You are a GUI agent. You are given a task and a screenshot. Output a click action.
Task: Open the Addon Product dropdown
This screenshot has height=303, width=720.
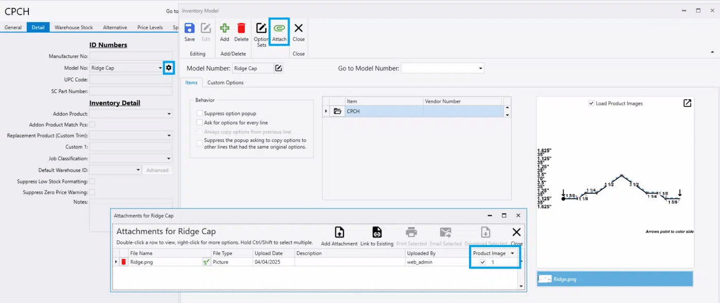click(x=169, y=114)
